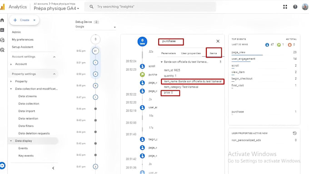Select the user_engagement event icon at 20:52:19
309x174 pixels.
click(x=142, y=108)
